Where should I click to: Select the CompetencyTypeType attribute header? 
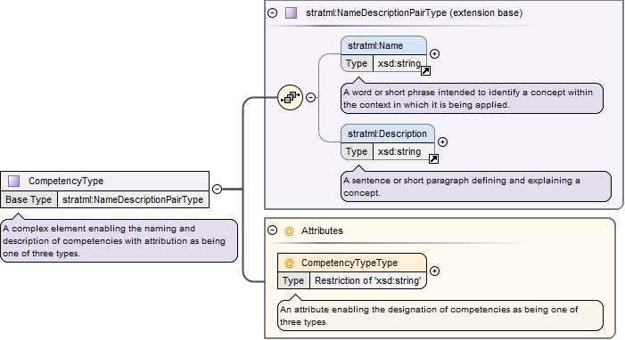click(x=352, y=263)
